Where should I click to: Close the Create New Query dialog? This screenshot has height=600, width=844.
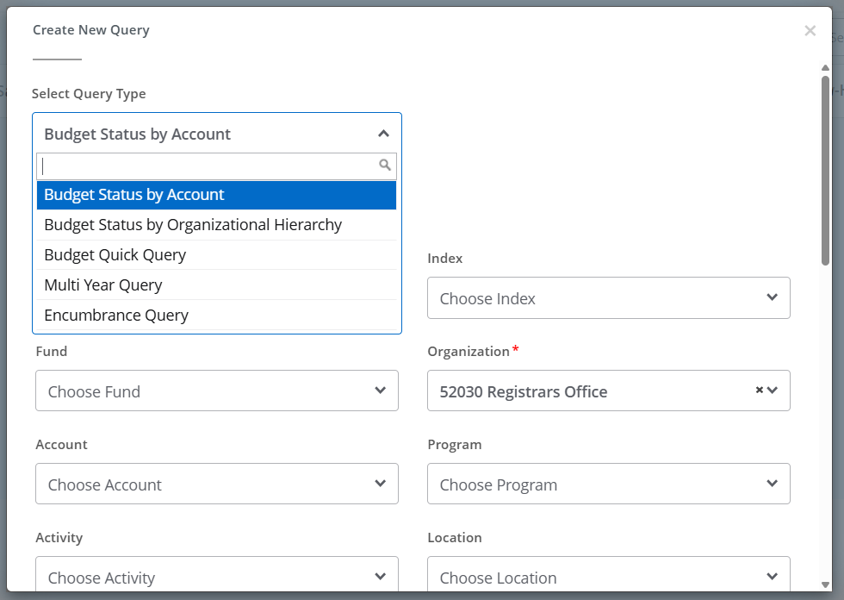[810, 31]
